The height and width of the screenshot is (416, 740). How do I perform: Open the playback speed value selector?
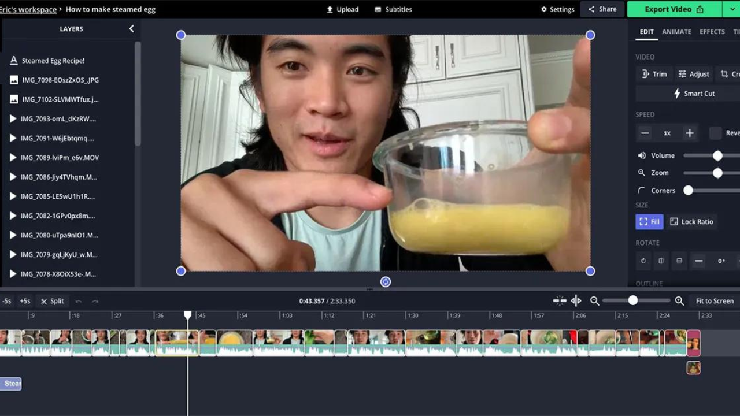[667, 133]
